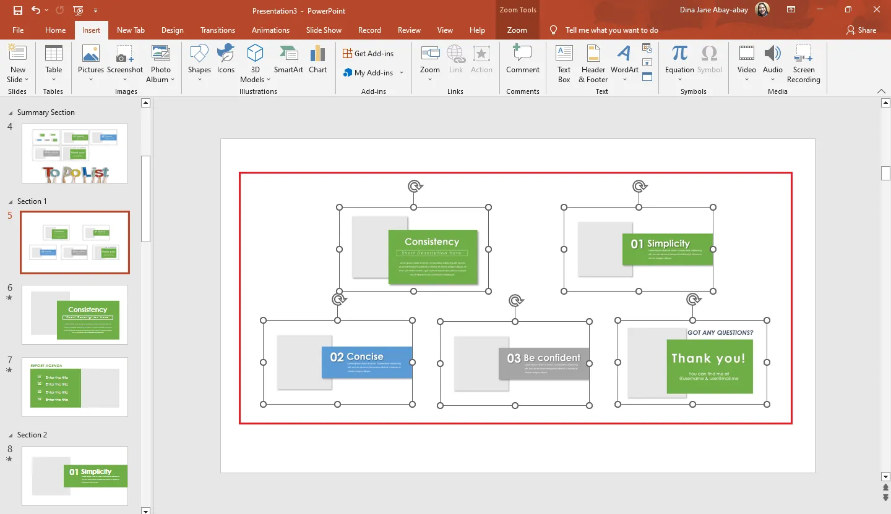Screen dimensions: 891x514
Task: Insert a SmartArt graphic
Action: pos(288,61)
